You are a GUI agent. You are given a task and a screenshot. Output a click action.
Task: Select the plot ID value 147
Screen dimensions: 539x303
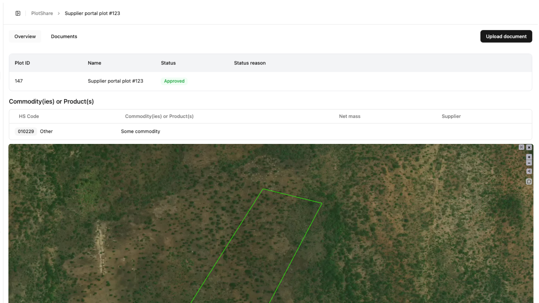pos(19,81)
